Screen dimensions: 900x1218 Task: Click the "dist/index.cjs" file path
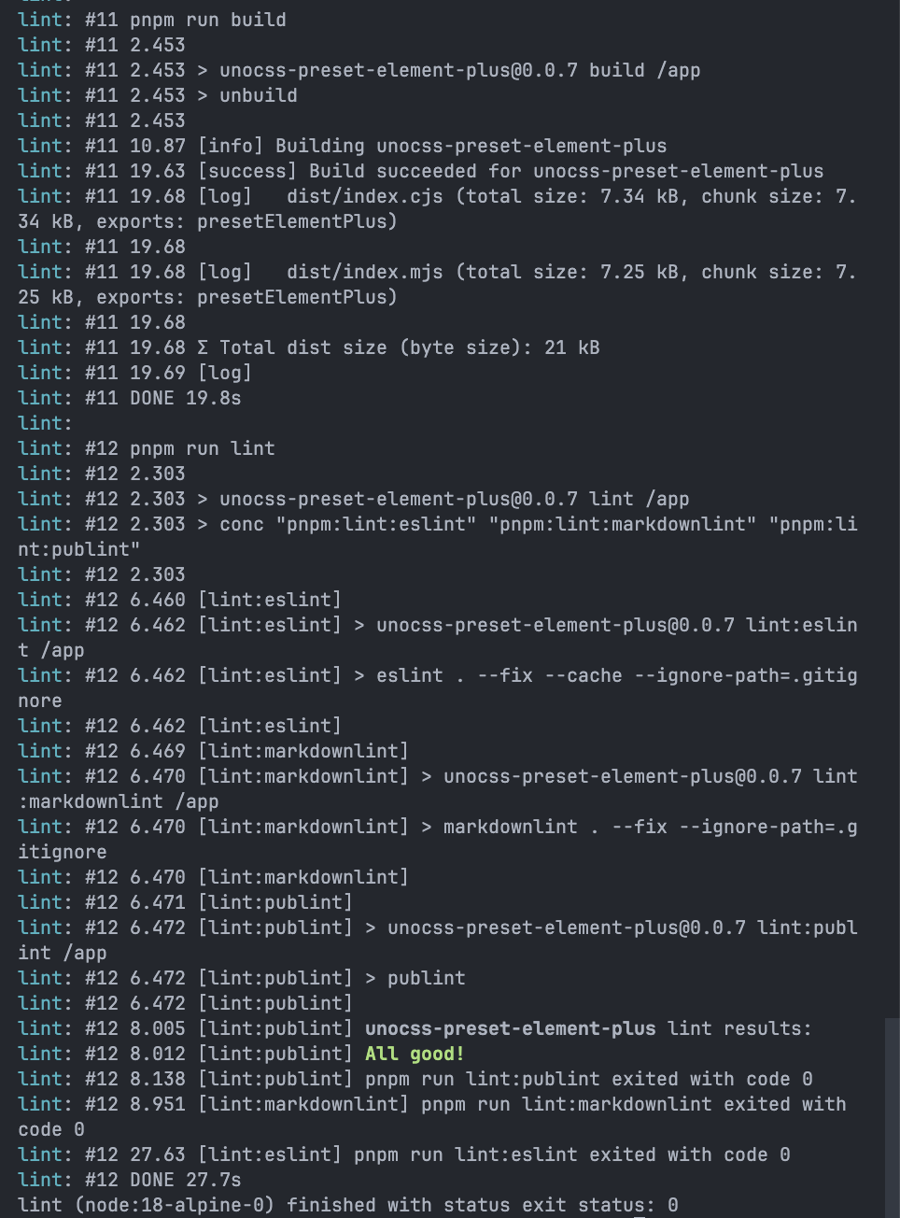pos(364,196)
